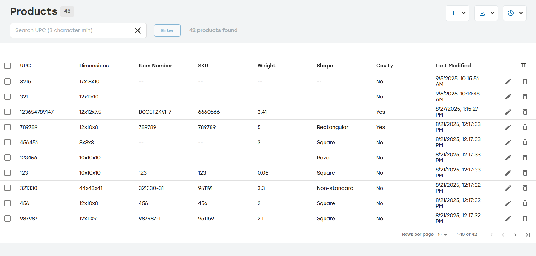Viewport: 536px width, 256px height.
Task: Clear the UPC search field
Action: [x=137, y=30]
